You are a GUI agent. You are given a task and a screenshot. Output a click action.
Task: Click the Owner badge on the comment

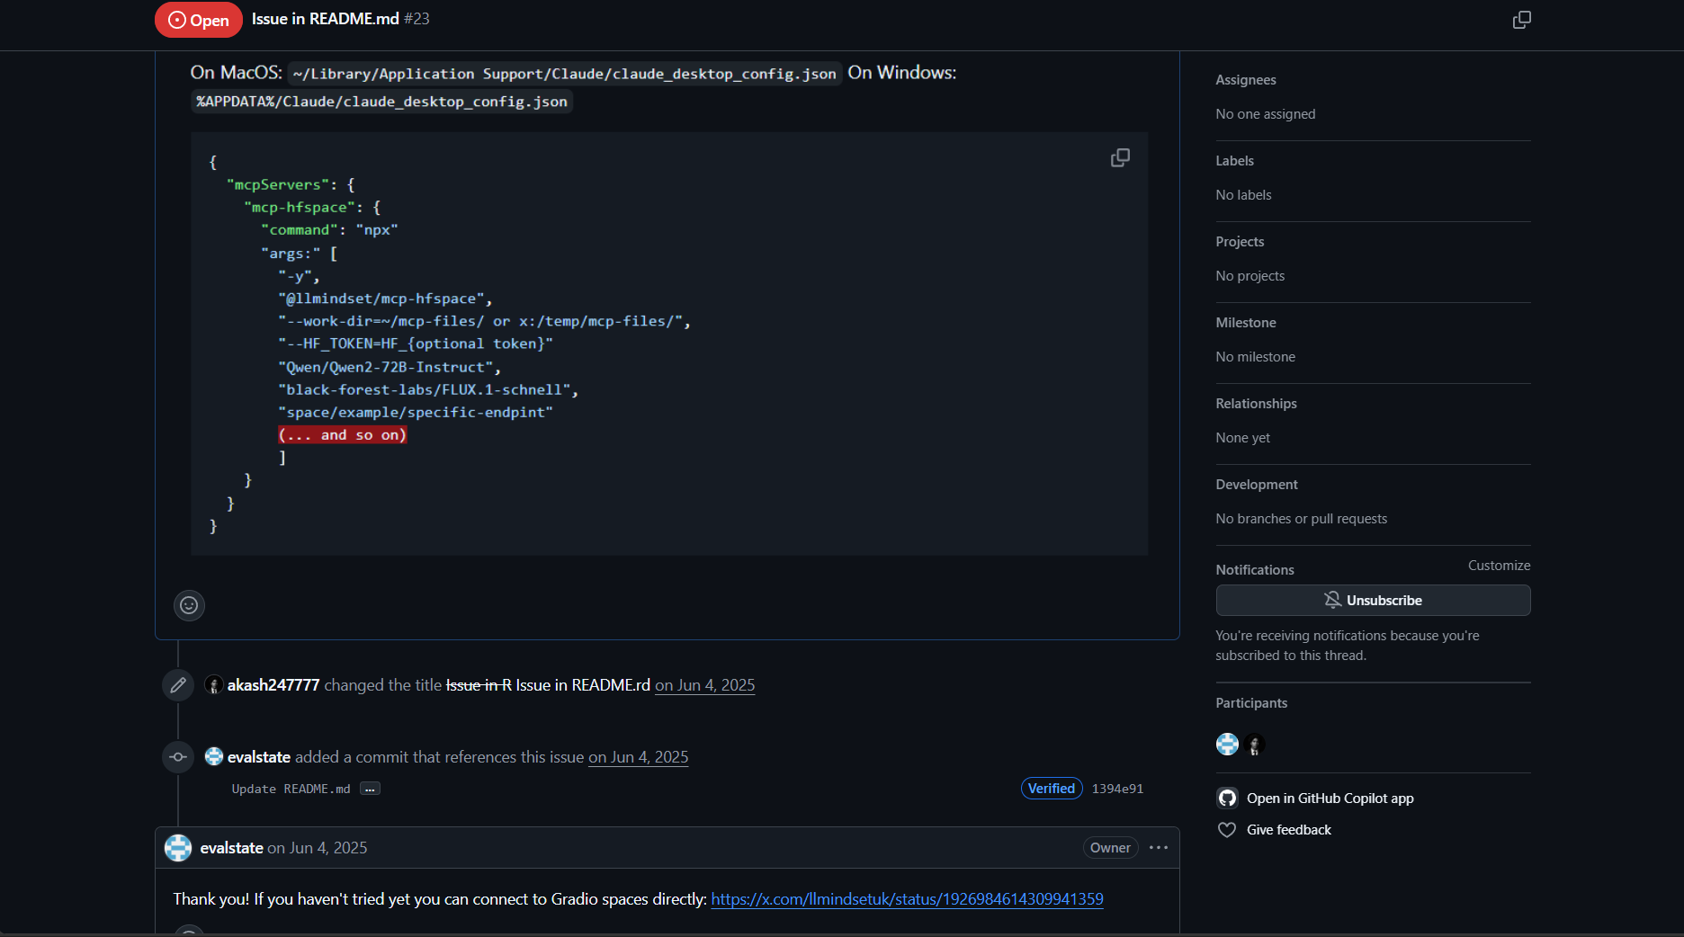coord(1110,848)
